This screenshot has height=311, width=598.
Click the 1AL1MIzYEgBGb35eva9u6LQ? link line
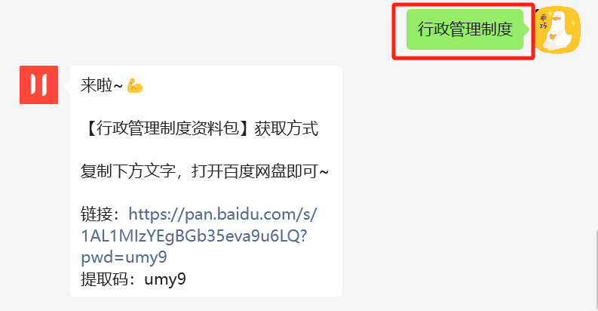pyautogui.click(x=194, y=236)
